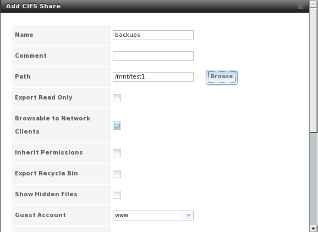Tick the Export Recycle Bin checkbox
This screenshot has width=318, height=232.
coord(117,174)
